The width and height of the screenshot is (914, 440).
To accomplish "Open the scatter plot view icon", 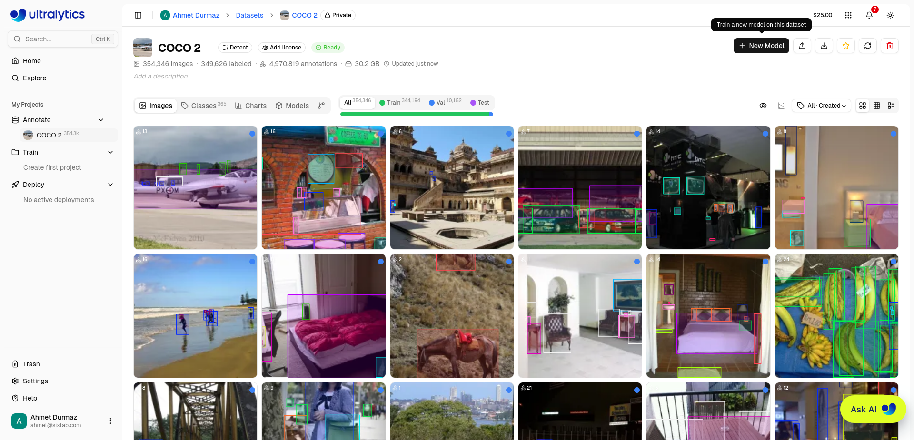I will click(x=781, y=106).
